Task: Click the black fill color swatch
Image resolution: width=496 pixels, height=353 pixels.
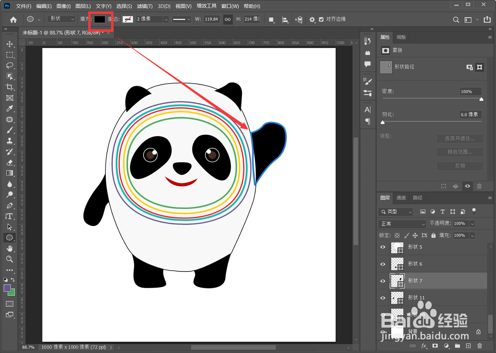Action: click(100, 19)
